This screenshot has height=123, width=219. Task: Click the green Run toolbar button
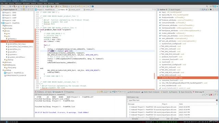48,6
